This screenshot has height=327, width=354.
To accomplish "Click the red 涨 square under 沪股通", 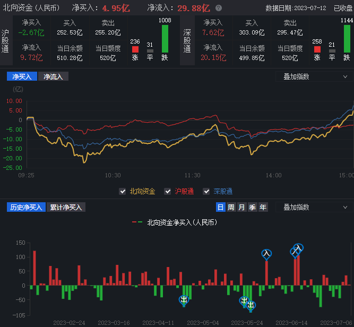I will tap(135, 49).
